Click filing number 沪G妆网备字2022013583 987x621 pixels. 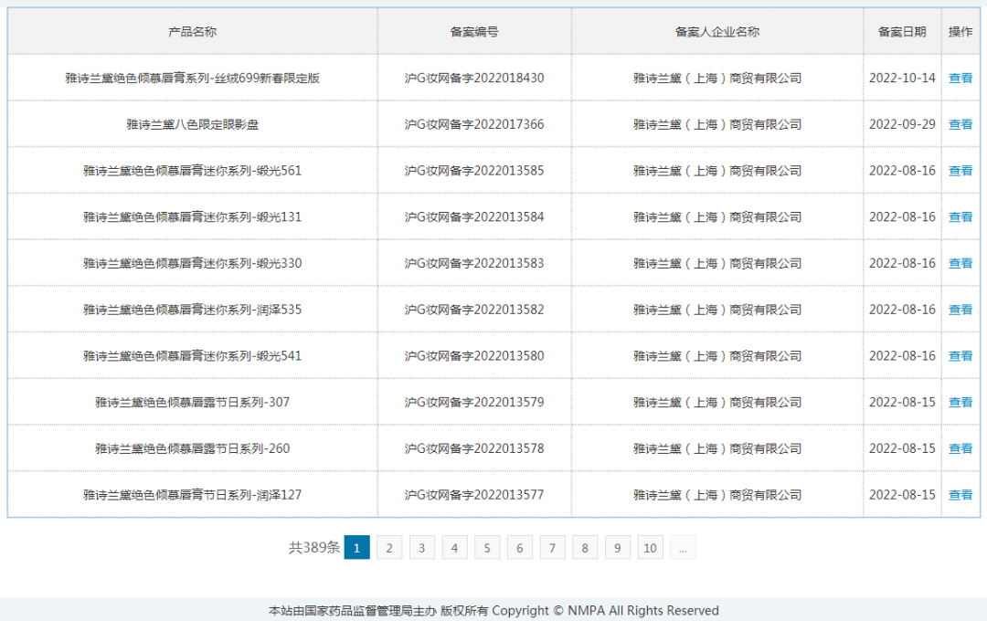pos(474,264)
